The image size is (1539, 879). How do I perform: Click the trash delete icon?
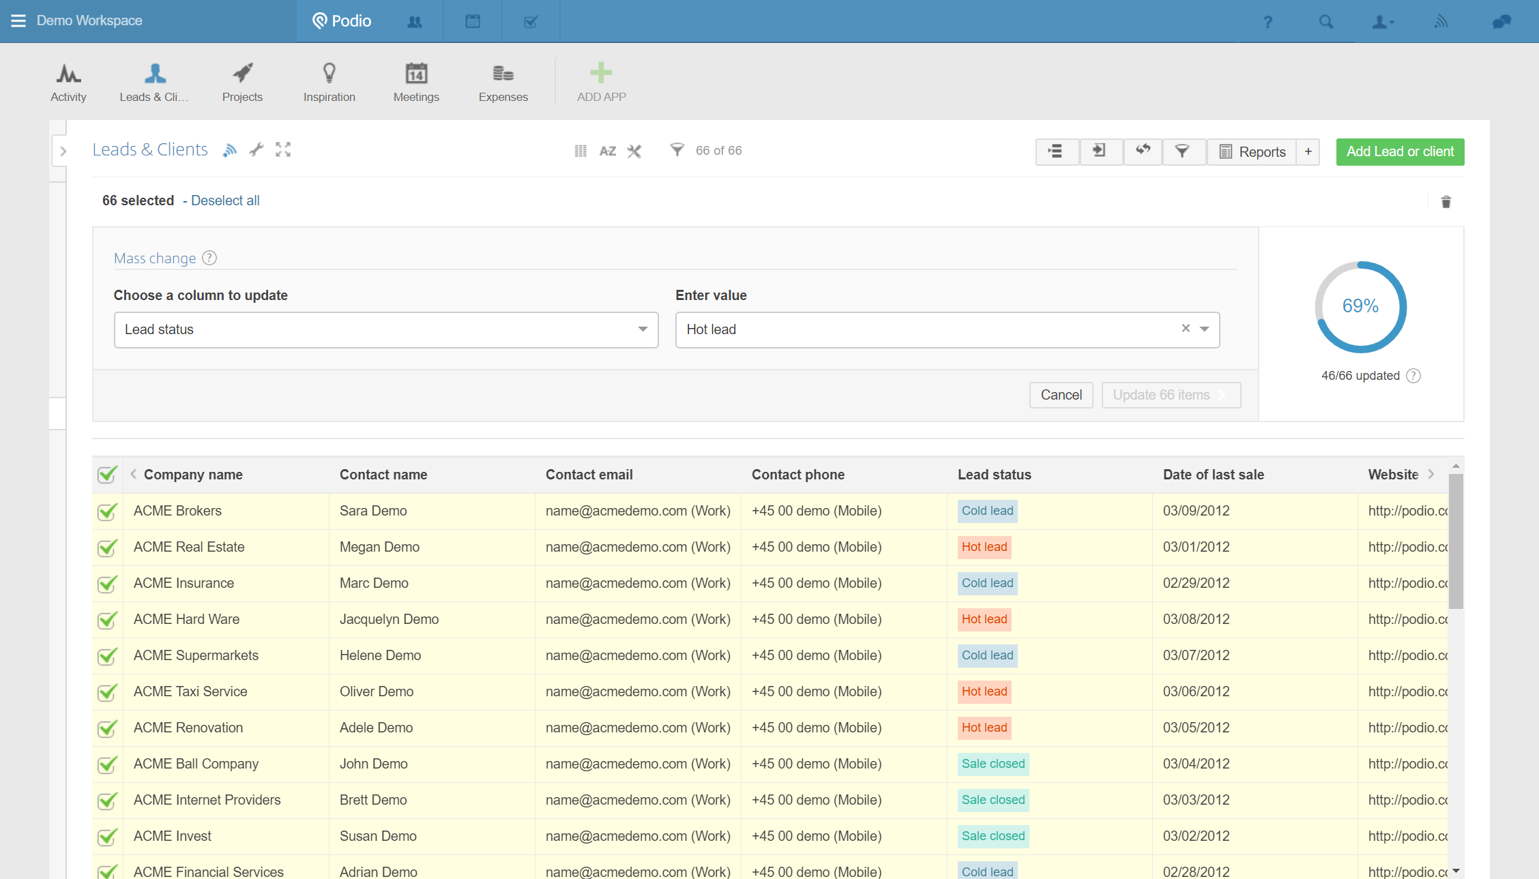(1446, 202)
